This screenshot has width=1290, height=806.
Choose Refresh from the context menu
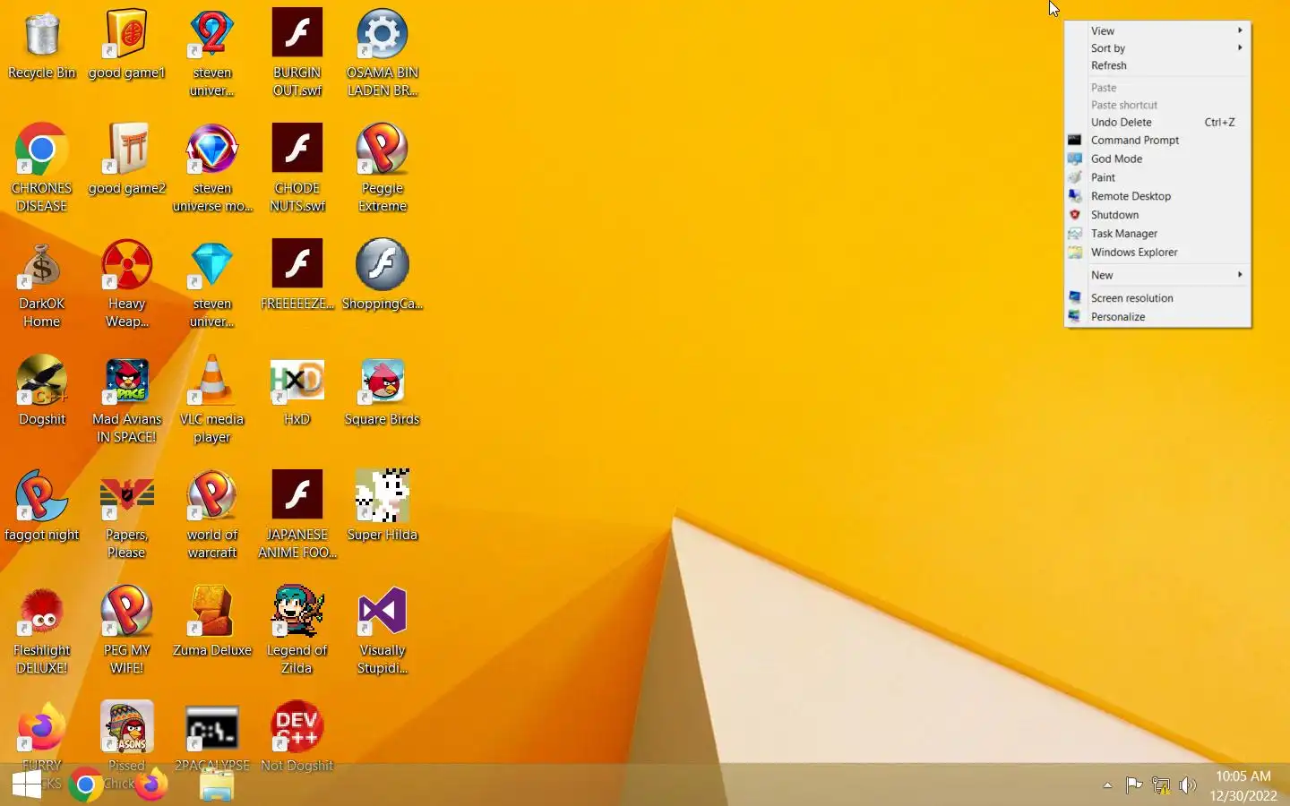click(1157, 65)
